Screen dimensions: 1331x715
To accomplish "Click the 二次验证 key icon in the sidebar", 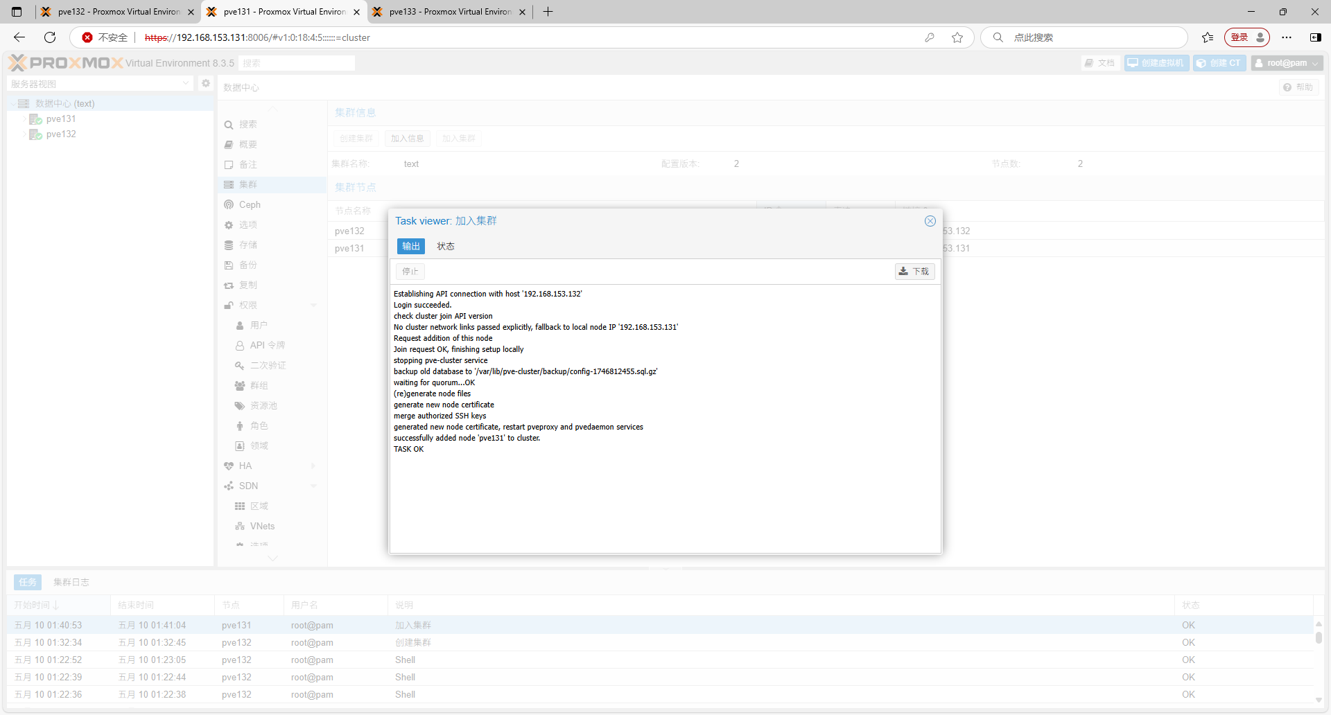I will click(x=240, y=366).
